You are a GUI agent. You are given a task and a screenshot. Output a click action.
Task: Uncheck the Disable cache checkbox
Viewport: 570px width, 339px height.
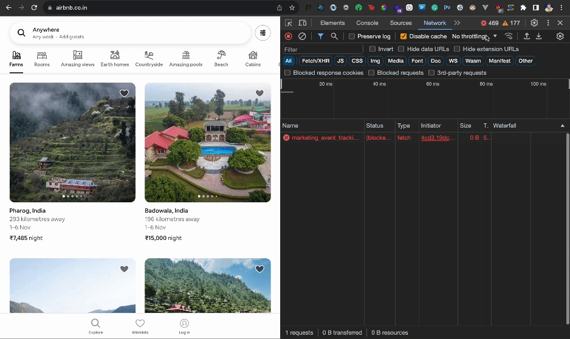coord(403,36)
